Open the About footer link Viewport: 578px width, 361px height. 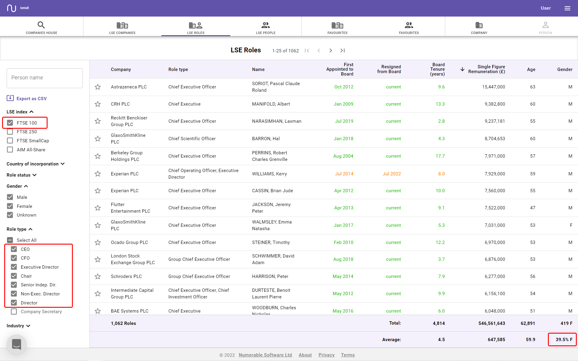pyautogui.click(x=305, y=355)
